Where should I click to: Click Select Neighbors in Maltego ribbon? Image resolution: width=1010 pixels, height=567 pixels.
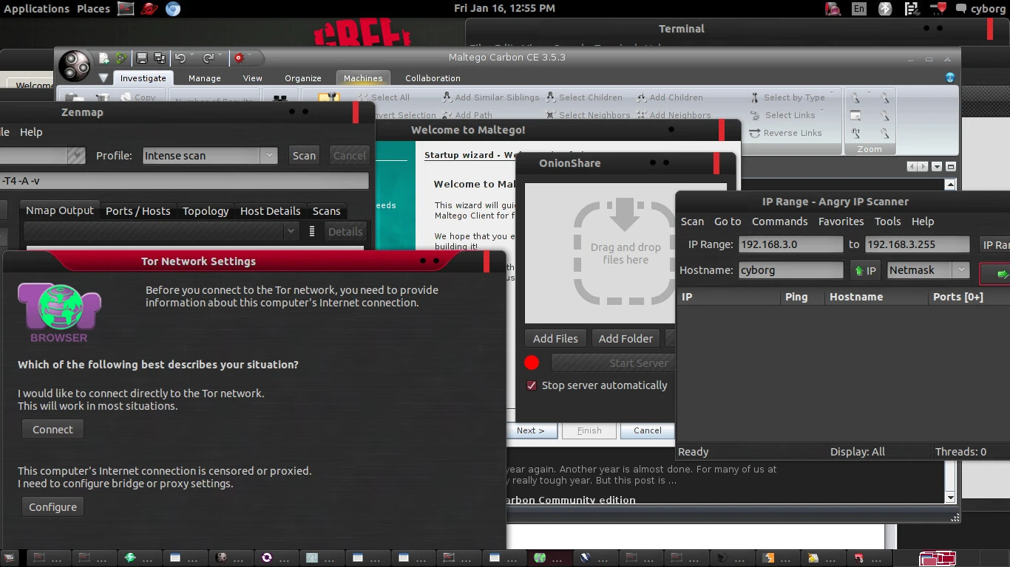click(x=588, y=115)
